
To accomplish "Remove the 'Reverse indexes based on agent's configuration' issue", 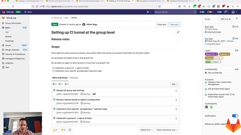I will coord(176,100).
